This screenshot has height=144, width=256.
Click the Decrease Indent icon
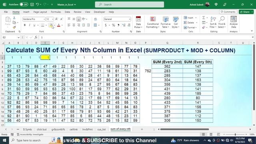84,25
